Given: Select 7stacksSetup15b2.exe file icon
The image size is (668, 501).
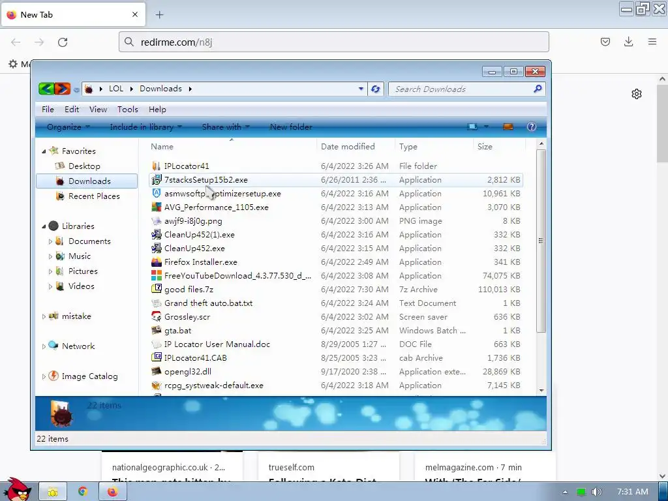Looking at the screenshot, I should tap(157, 180).
